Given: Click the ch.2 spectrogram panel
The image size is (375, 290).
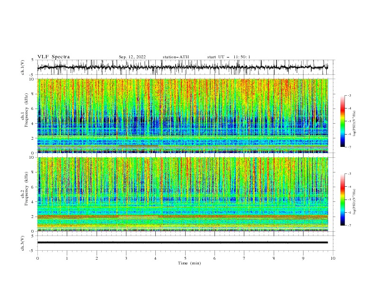Looking at the screenshot, I should [183, 194].
